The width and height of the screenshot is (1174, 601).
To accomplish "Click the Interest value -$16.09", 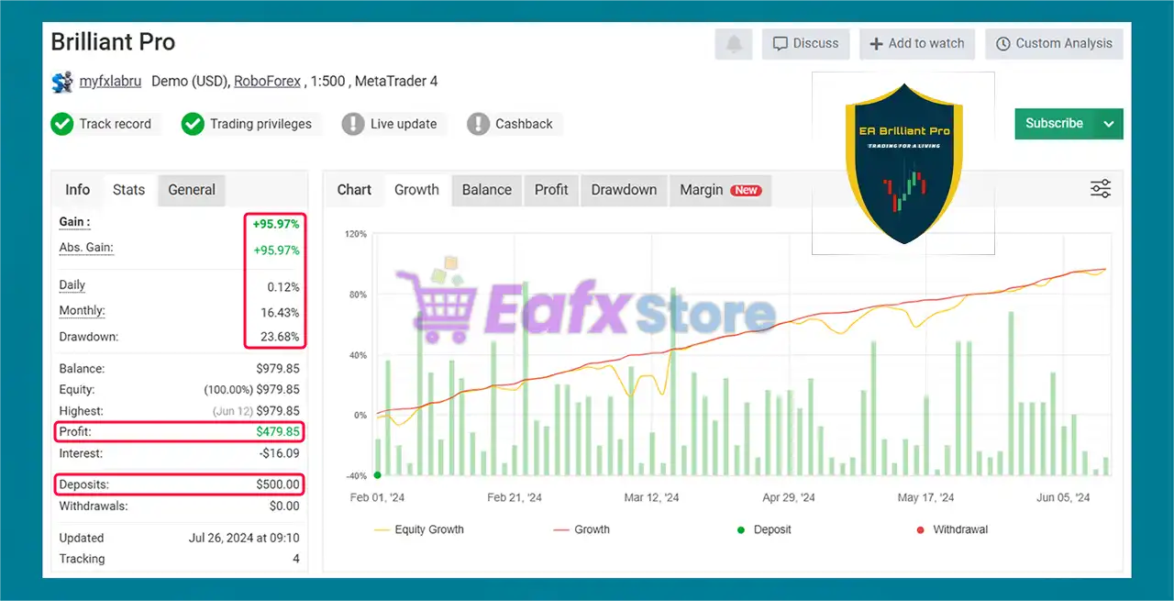I will 279,453.
